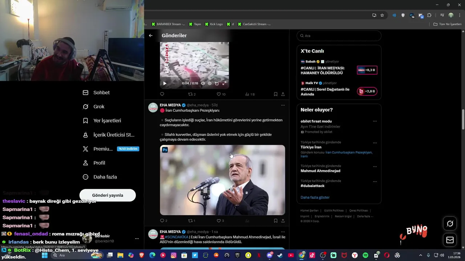Open Spotify from the taskbar

pos(365,255)
